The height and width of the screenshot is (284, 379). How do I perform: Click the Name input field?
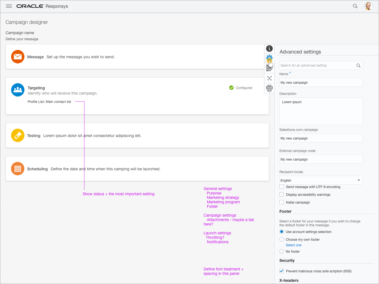(321, 82)
